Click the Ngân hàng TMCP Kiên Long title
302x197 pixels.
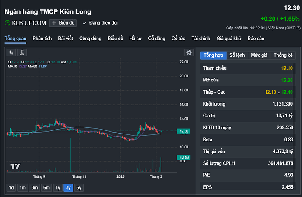tap(48, 12)
